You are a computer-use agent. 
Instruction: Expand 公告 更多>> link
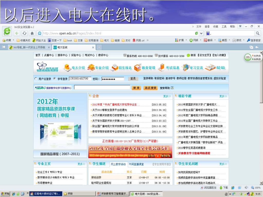point(167,96)
